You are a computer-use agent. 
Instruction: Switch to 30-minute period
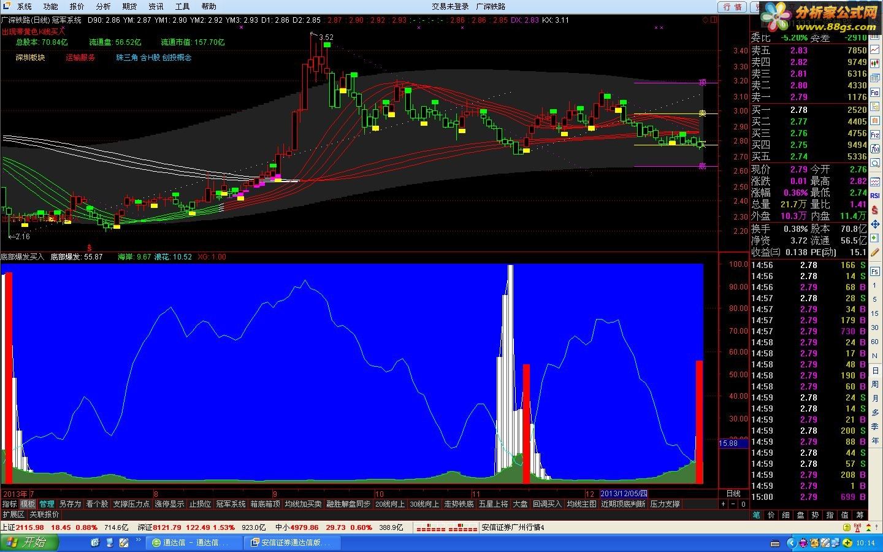click(x=875, y=328)
